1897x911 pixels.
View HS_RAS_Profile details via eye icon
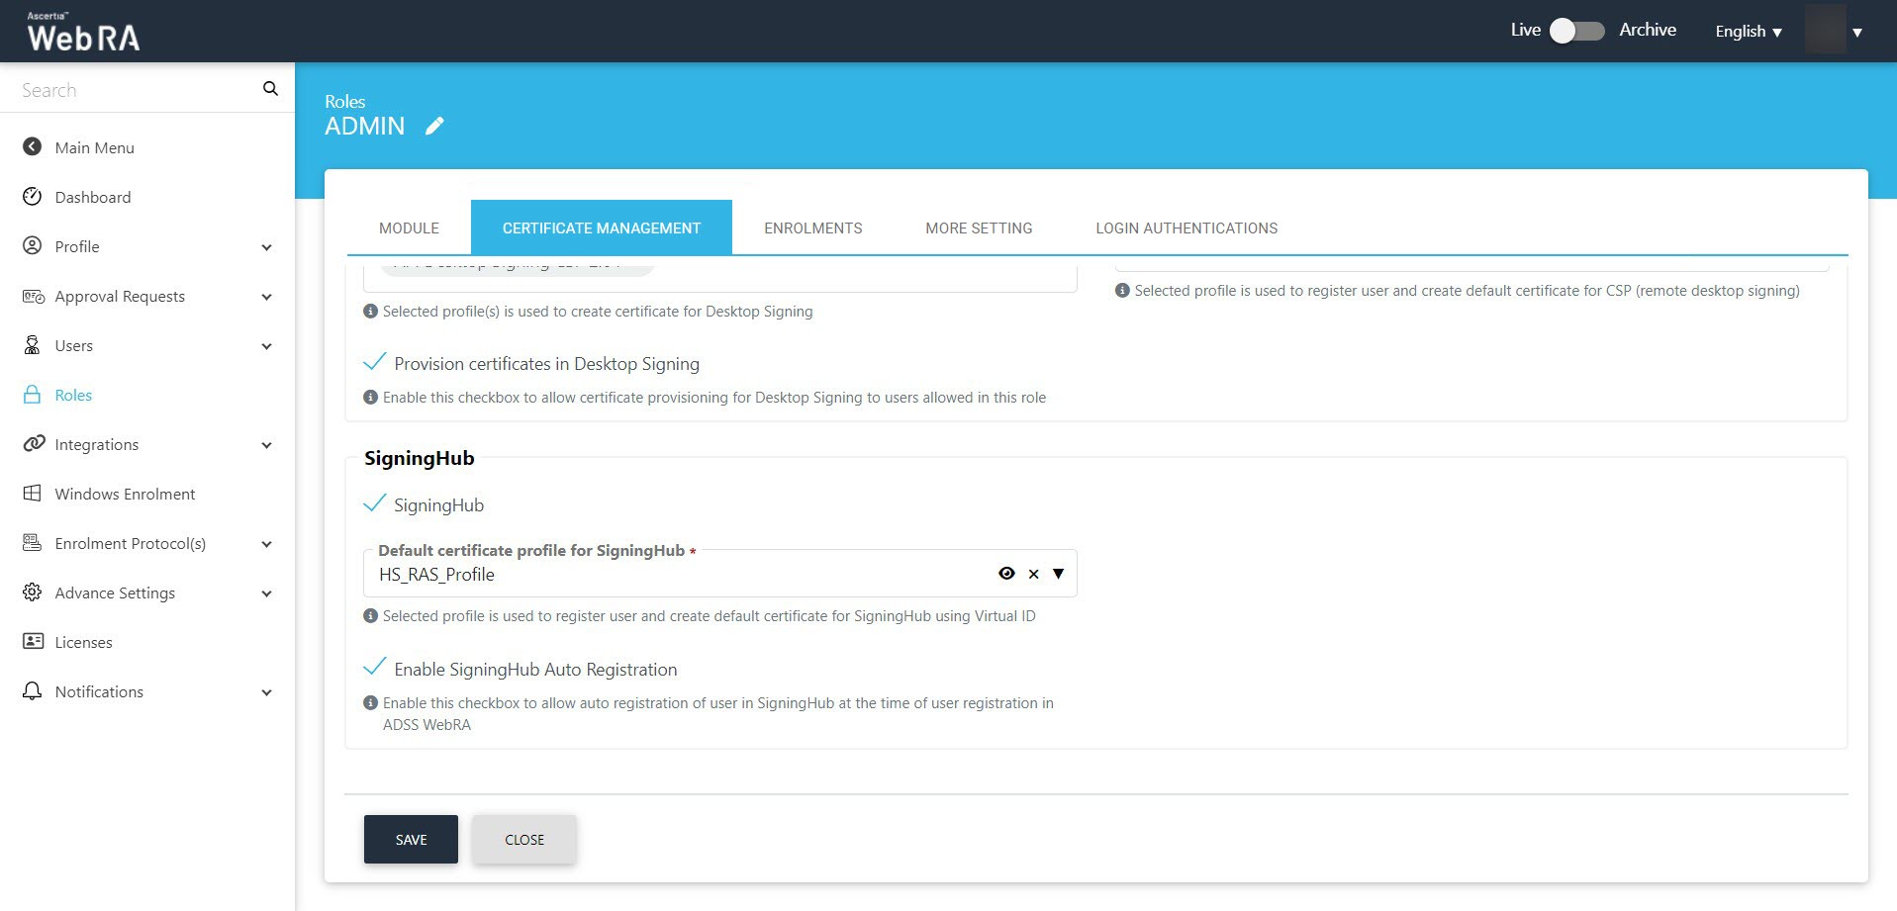point(1006,574)
